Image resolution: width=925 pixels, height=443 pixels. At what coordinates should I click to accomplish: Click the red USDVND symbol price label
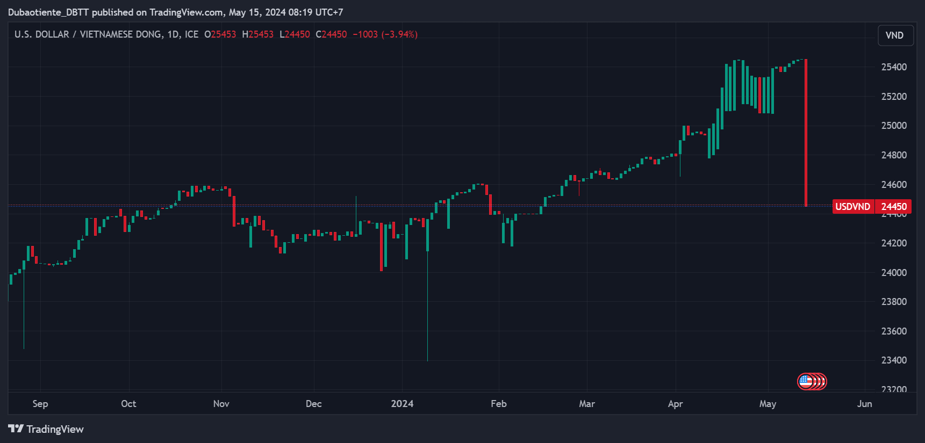[x=852, y=207]
